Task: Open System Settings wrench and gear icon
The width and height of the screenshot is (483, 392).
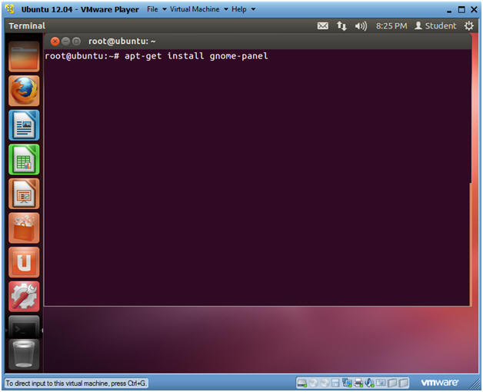Action: pyautogui.click(x=24, y=296)
